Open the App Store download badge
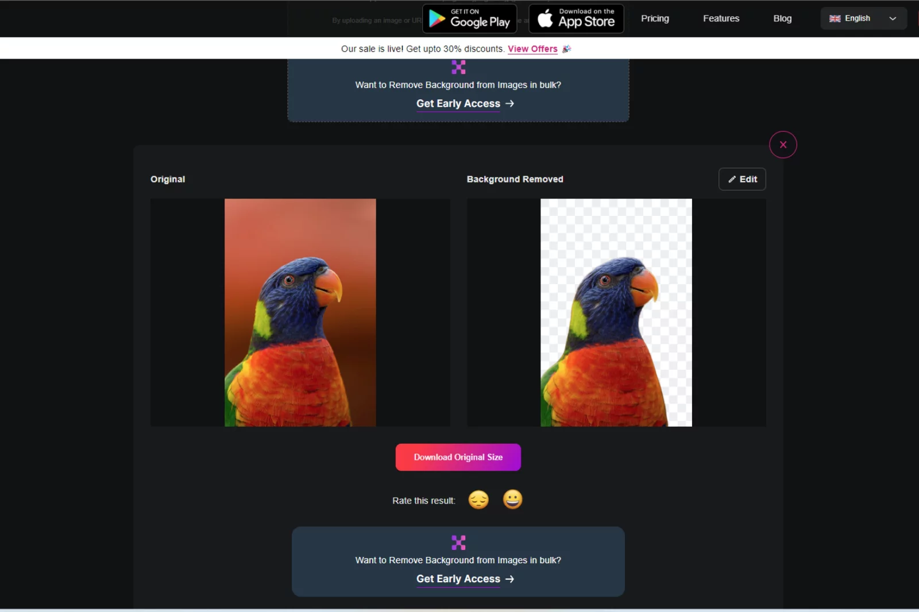This screenshot has width=919, height=612. pos(576,18)
